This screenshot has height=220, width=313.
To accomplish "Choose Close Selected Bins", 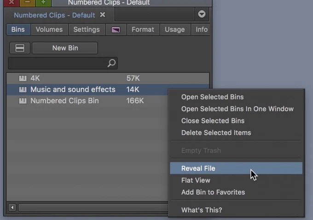I will click(236, 121).
